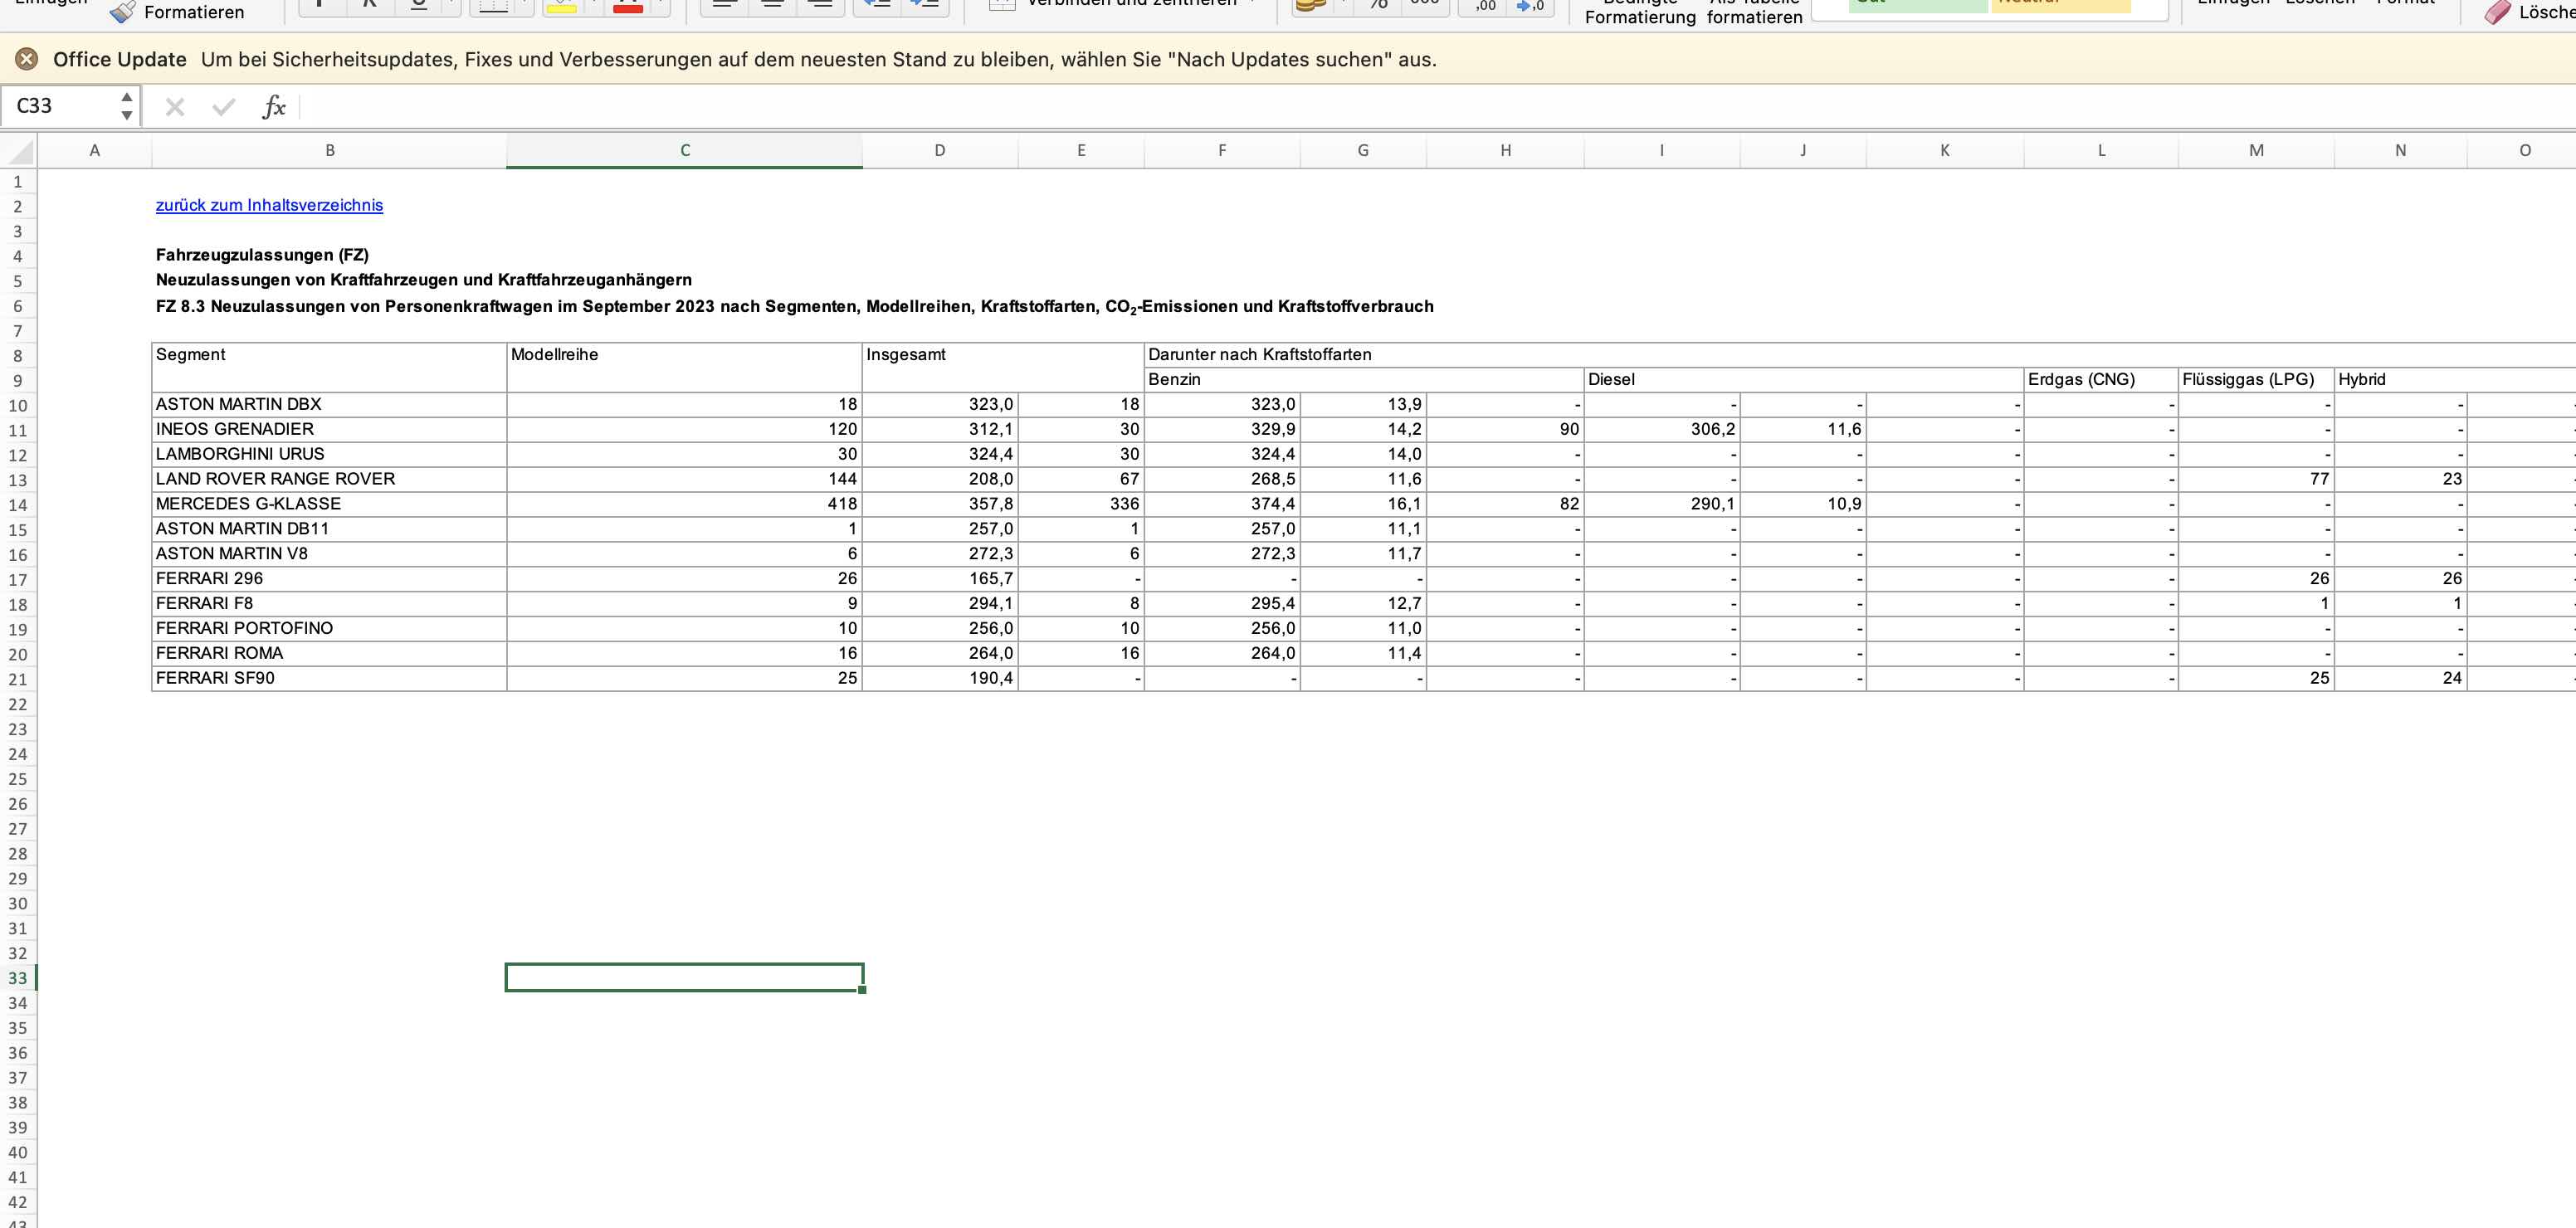This screenshot has height=1228, width=2576.
Task: Click Bedingte Formatierung button
Action: coord(1639,12)
